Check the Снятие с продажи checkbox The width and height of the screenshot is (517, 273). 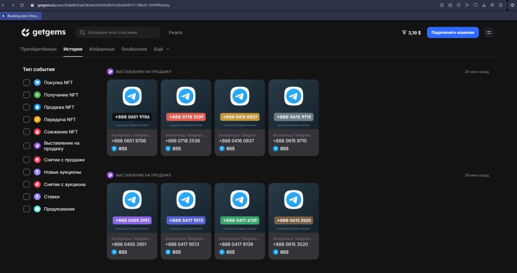27,160
